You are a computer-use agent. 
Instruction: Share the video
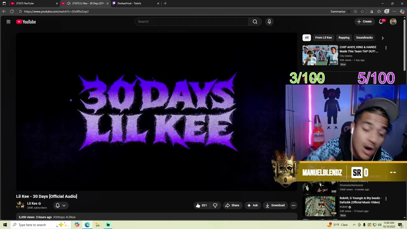[232, 205]
